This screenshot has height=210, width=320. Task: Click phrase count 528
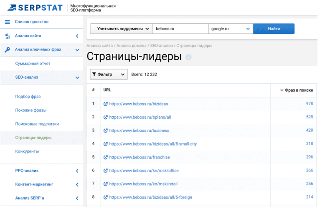pyautogui.click(x=310, y=117)
